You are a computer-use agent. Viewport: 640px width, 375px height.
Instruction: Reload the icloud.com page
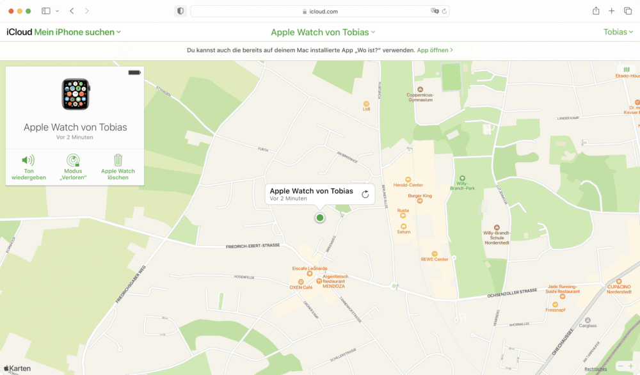click(444, 11)
